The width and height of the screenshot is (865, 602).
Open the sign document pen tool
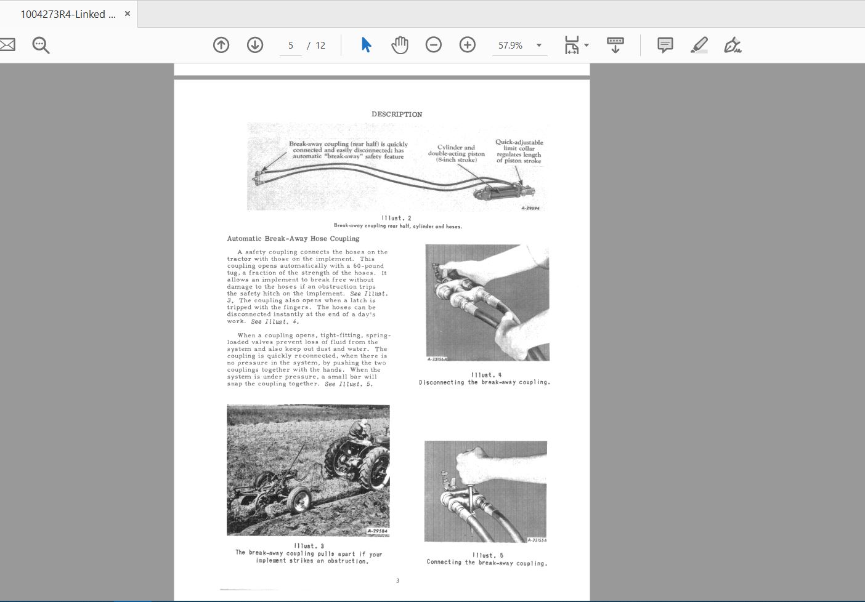click(x=733, y=45)
